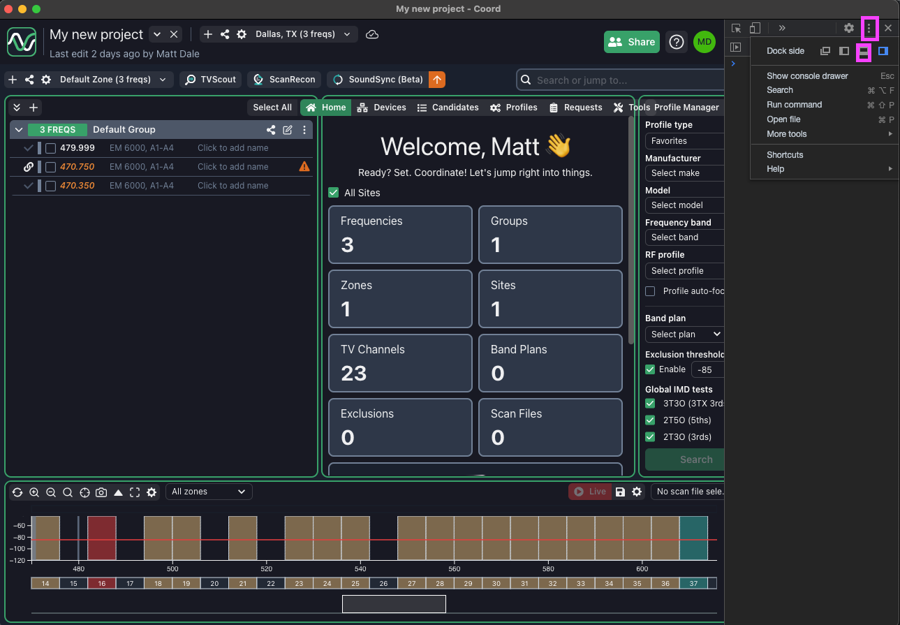The image size is (900, 625).
Task: Click the warning triangle on 470.750 row
Action: tap(304, 167)
